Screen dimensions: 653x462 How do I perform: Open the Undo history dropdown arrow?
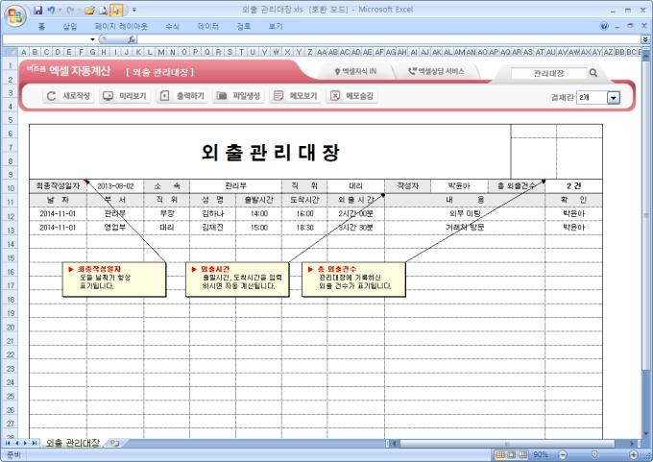[60, 10]
